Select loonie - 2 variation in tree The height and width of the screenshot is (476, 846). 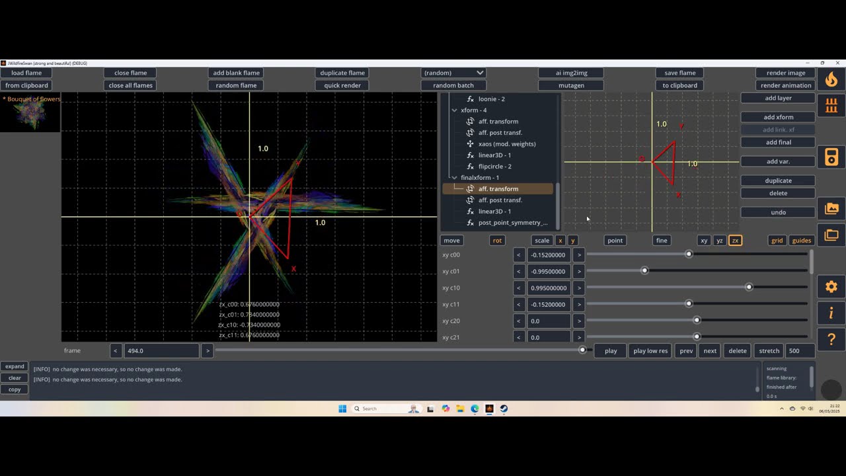[492, 99]
